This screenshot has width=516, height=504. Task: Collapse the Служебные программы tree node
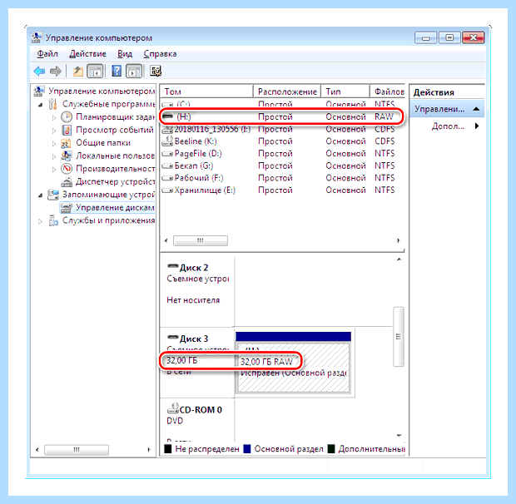(x=41, y=105)
